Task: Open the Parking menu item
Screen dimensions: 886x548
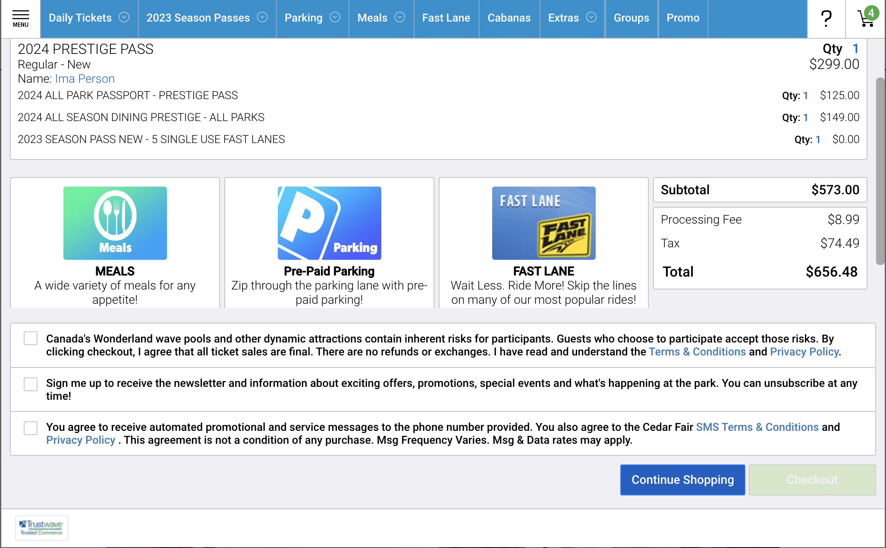Action: pos(304,18)
